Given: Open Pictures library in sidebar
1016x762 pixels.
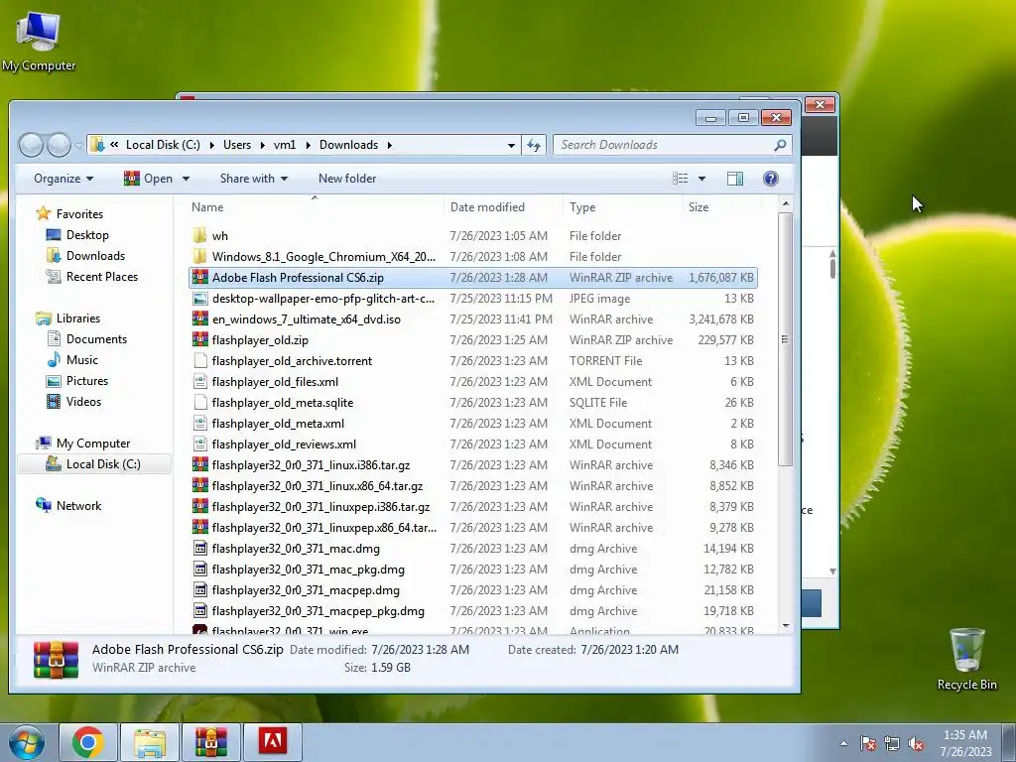Looking at the screenshot, I should tap(76, 380).
